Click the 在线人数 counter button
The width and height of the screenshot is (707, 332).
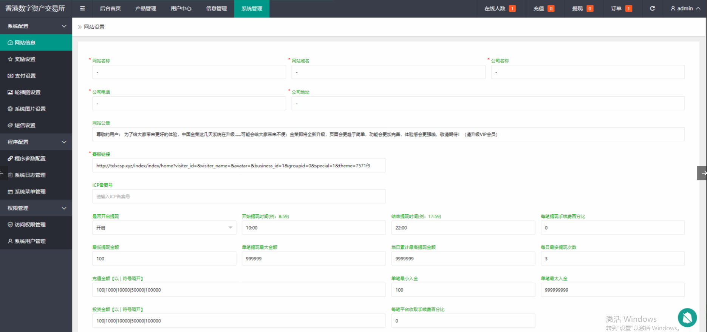500,8
